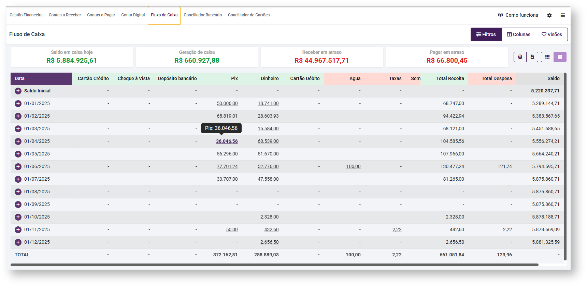
Task: Click the Pagar em atraso card
Action: tap(447, 57)
